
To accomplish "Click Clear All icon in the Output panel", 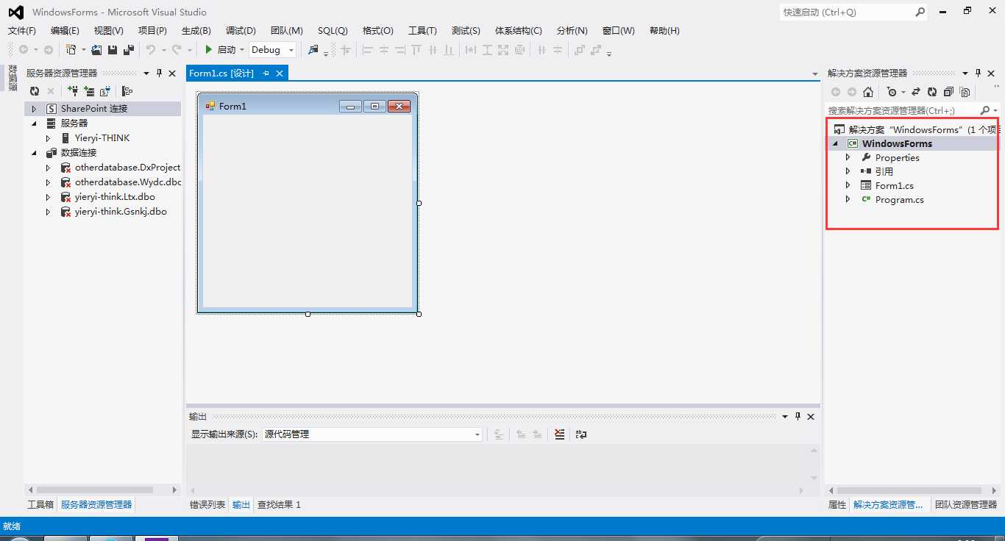I will pos(560,434).
